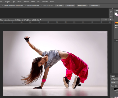Click the 'Ajustar pant.' button

click(70, 6)
